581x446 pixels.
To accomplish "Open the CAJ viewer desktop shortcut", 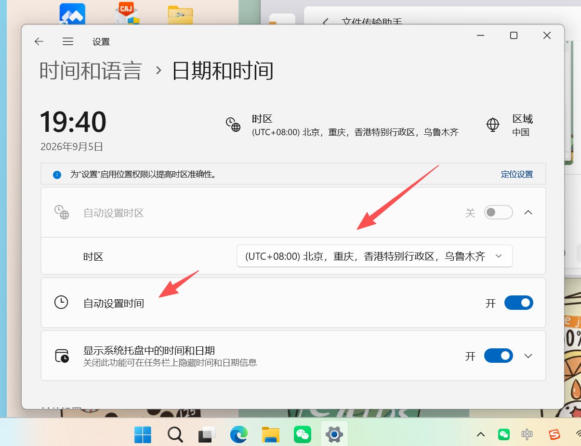I will point(127,13).
